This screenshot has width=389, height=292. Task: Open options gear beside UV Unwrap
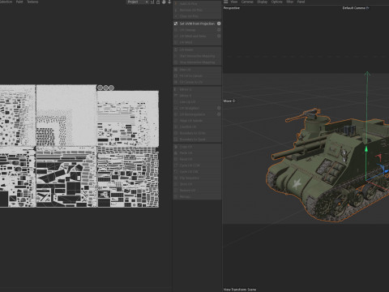click(x=219, y=30)
